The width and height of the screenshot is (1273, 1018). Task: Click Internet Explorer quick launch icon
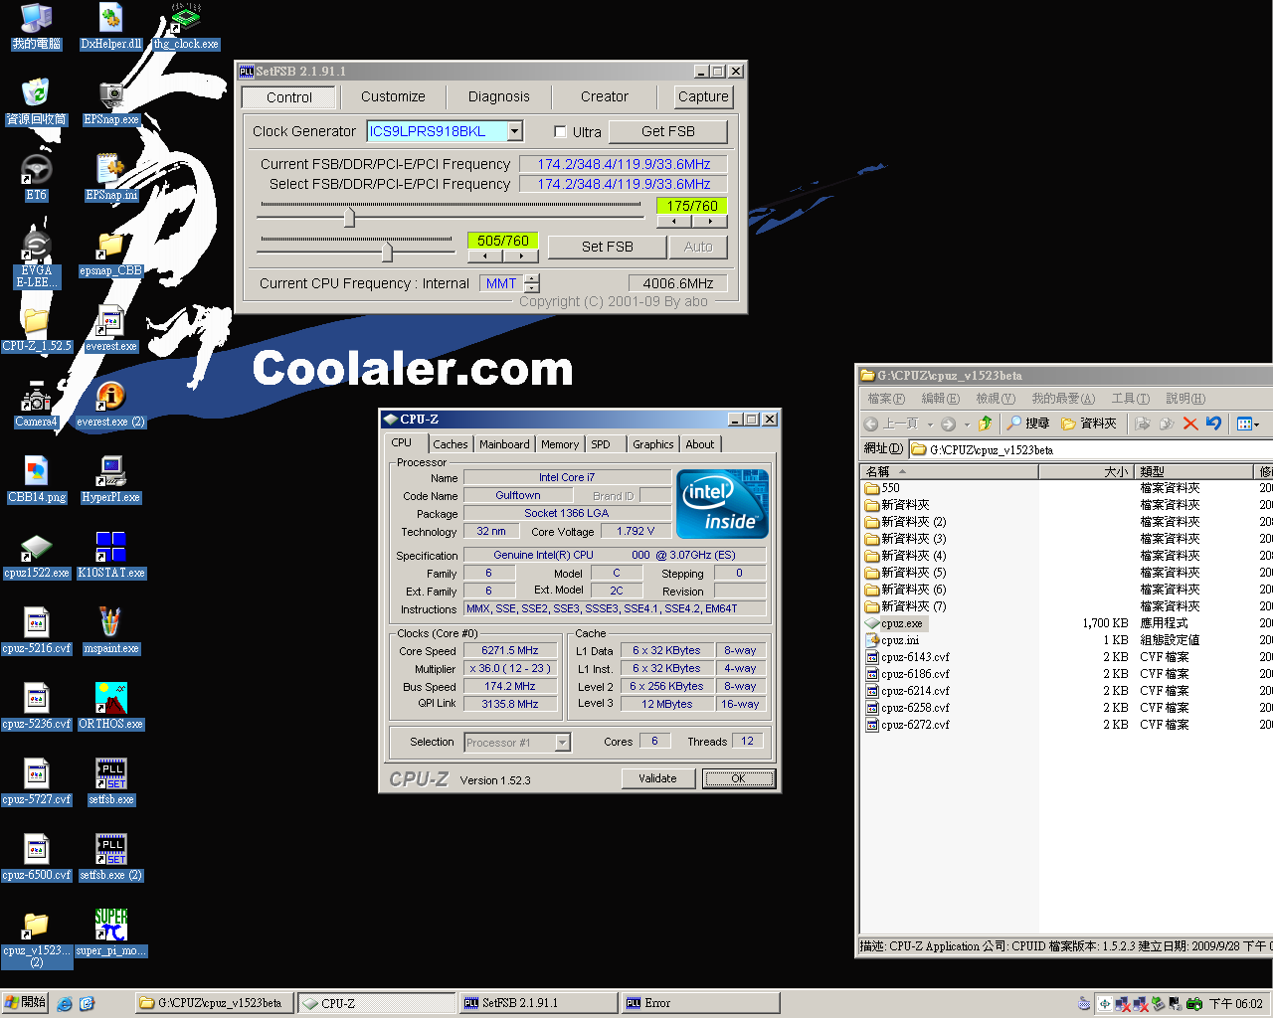click(65, 1004)
